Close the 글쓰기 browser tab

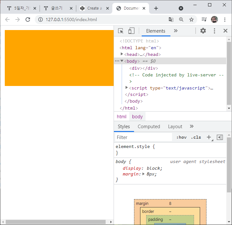click(71, 8)
